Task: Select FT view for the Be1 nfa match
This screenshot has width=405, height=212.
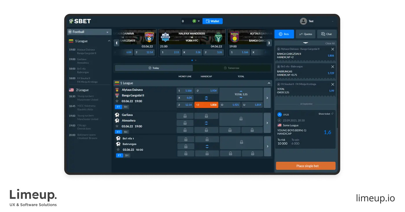Action: click(119, 155)
